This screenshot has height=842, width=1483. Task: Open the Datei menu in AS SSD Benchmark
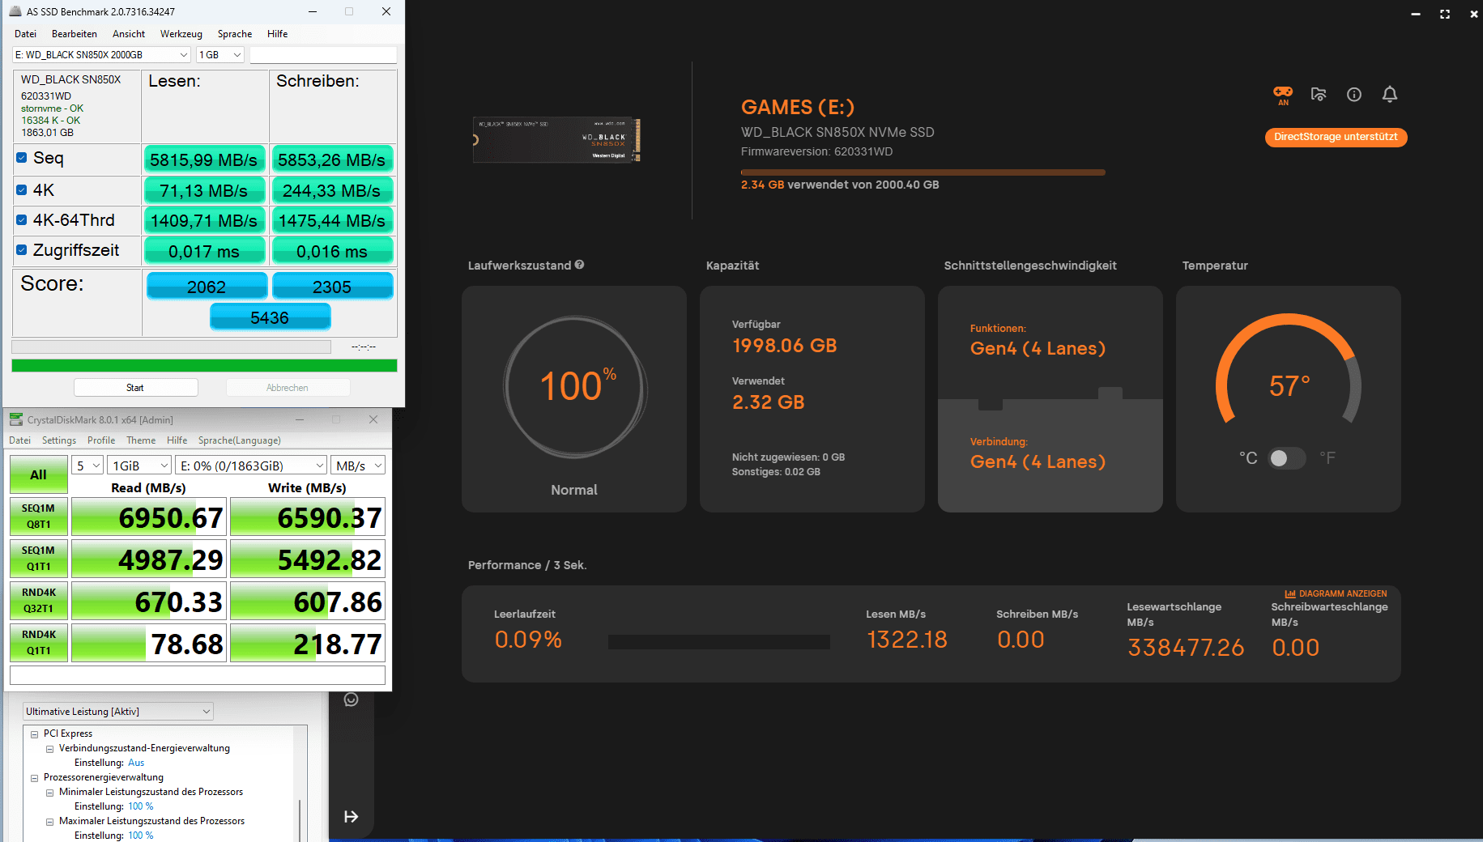pos(25,34)
